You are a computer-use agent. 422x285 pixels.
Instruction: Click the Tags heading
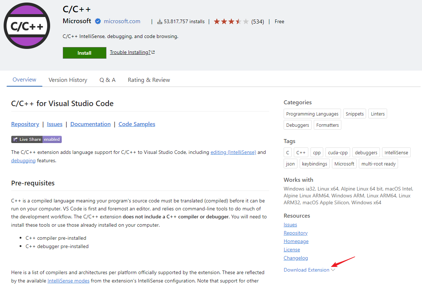pos(289,141)
